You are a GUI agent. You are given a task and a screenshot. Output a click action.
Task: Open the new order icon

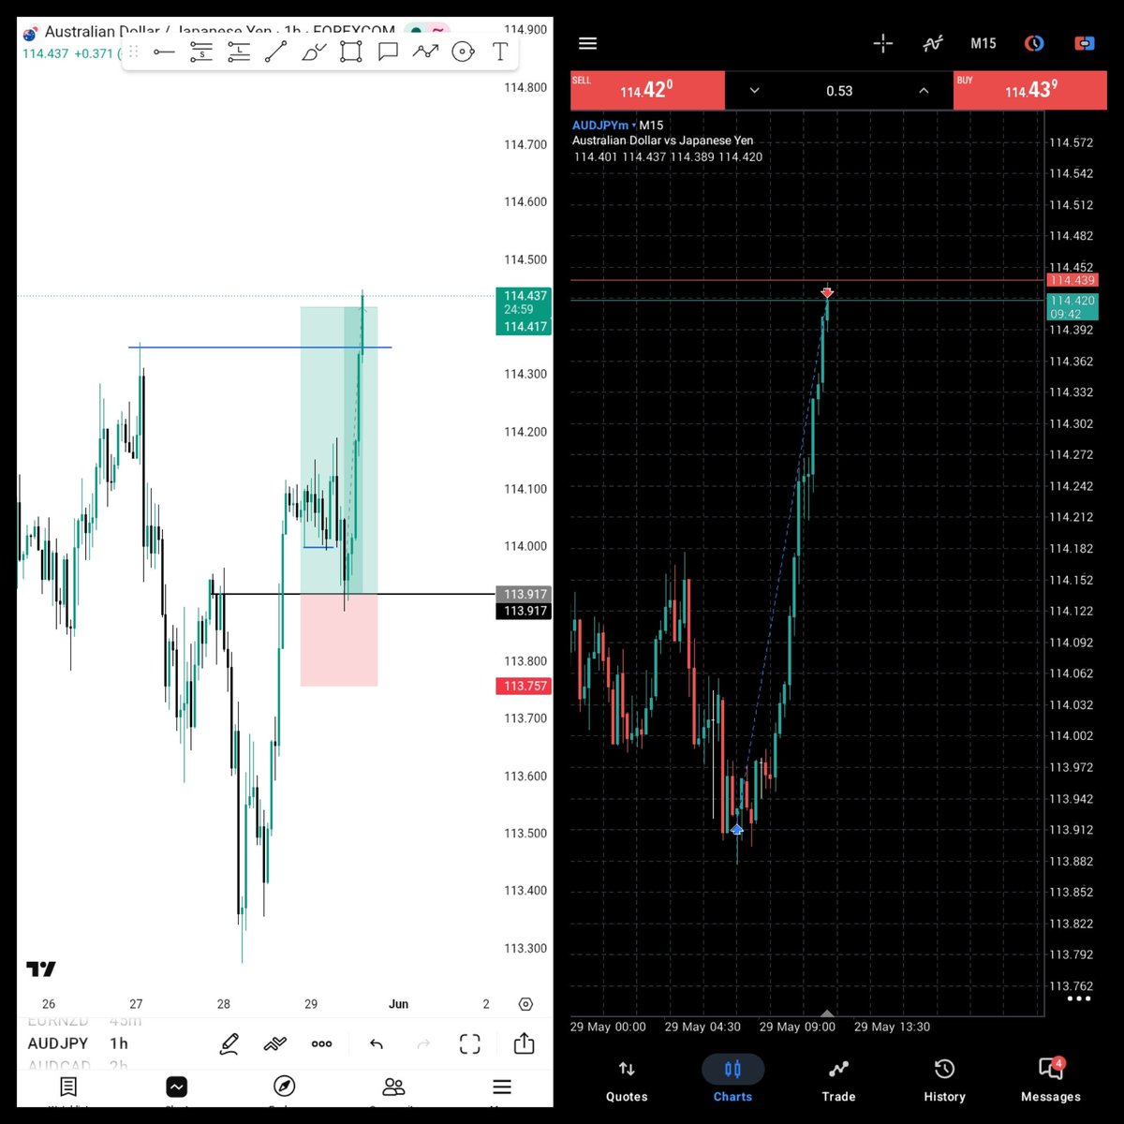click(1085, 43)
